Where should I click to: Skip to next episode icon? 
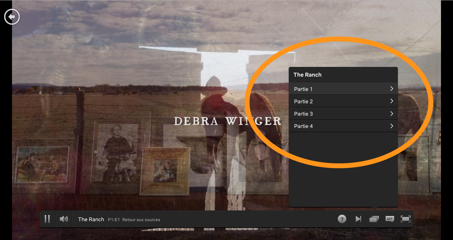[358, 219]
